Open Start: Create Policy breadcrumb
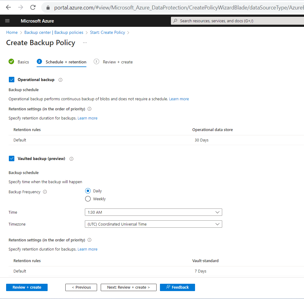The width and height of the screenshot is (304, 299). 107,32
